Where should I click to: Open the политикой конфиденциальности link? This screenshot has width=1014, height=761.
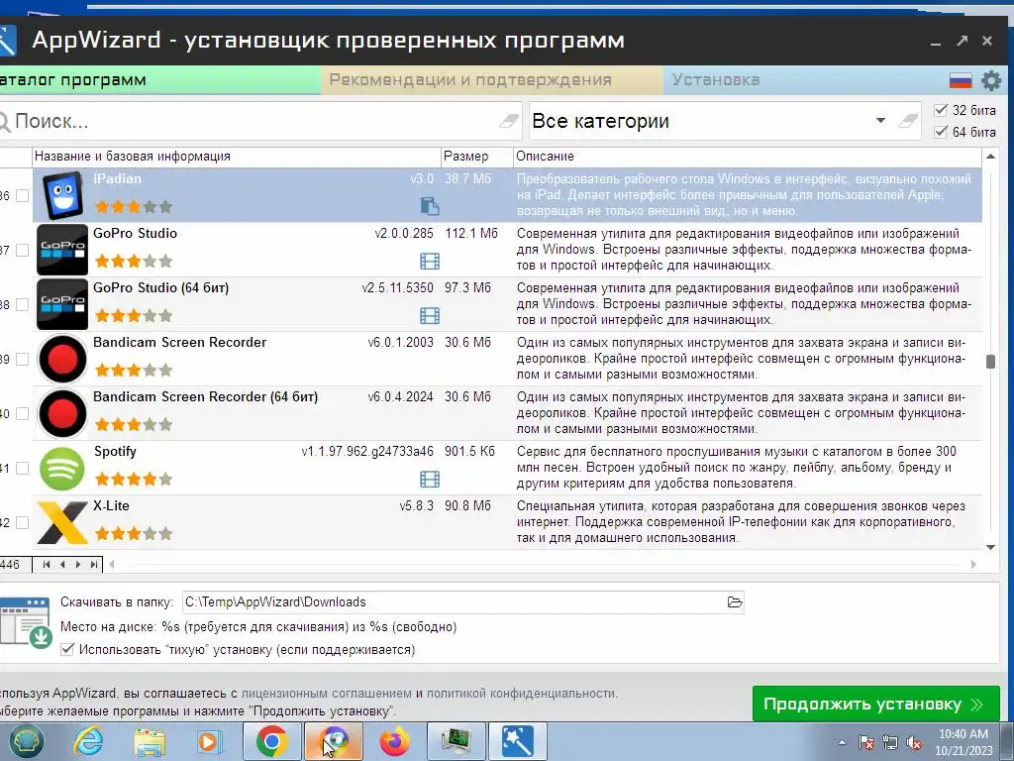coord(522,693)
